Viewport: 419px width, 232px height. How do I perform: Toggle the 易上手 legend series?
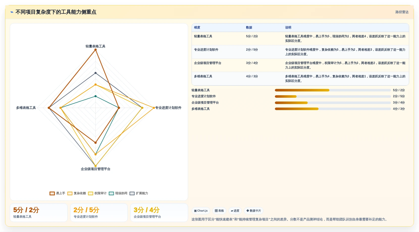pyautogui.click(x=57, y=193)
